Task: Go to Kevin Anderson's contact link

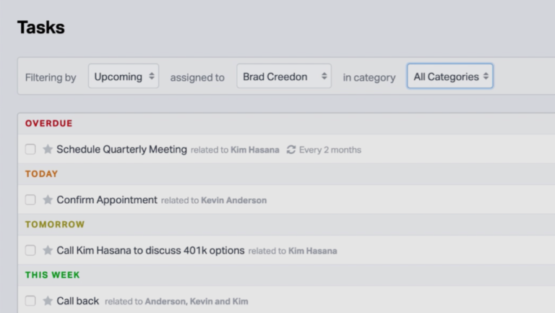Action: (x=233, y=200)
